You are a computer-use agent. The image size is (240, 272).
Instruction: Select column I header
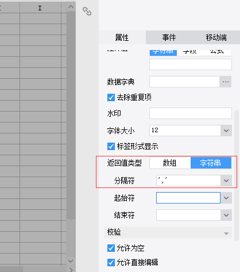[40, 7]
